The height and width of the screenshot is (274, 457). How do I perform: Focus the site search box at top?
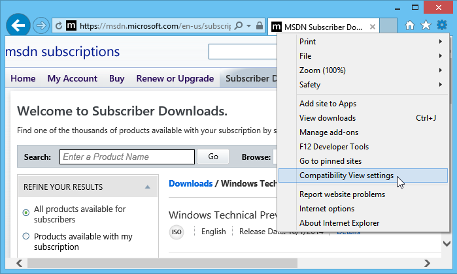click(243, 52)
